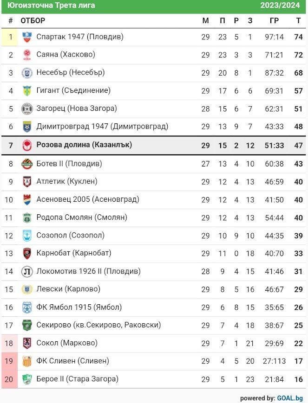Click the Розова долина (Казанлък) red logo
The width and height of the screenshot is (308, 403).
(x=27, y=146)
